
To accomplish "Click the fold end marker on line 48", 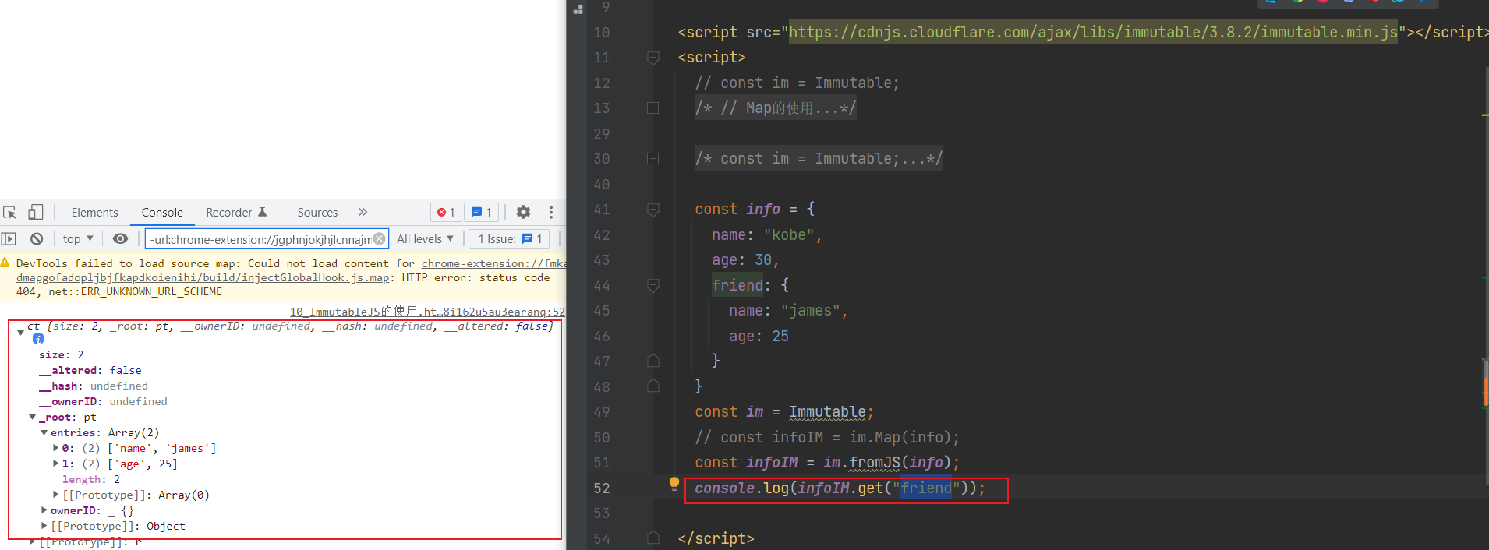I will point(653,386).
